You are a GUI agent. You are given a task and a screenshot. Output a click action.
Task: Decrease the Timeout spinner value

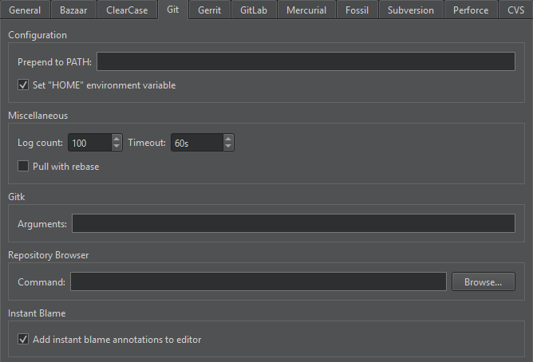[228, 147]
